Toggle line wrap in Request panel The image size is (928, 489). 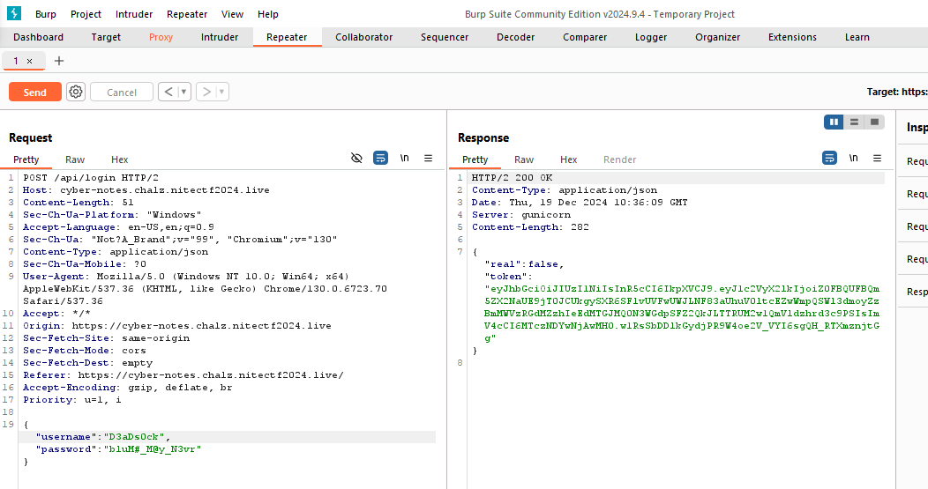click(380, 159)
